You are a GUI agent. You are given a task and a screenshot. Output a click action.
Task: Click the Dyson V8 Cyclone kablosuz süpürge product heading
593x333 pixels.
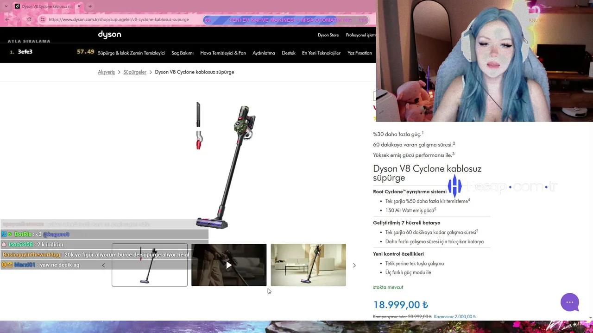[427, 173]
